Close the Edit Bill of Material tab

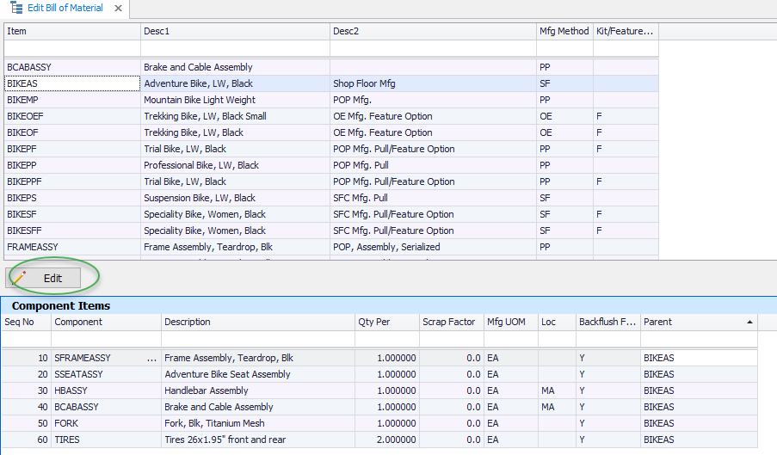click(x=118, y=9)
